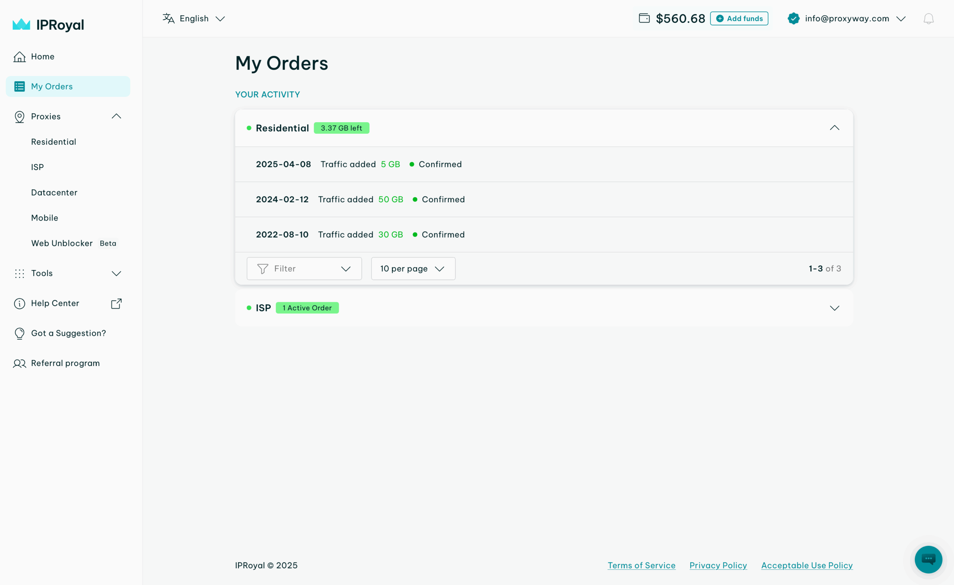Click the 50 GB traffic amount

tap(390, 199)
